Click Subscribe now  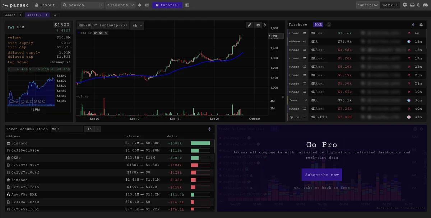(x=322, y=175)
